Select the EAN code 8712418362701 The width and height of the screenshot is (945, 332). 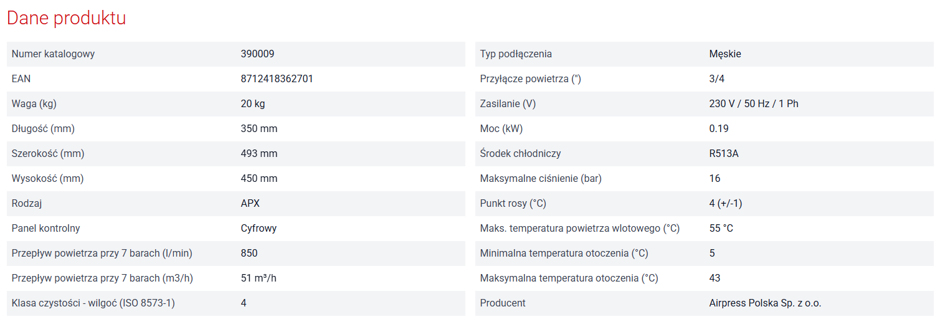(x=277, y=79)
